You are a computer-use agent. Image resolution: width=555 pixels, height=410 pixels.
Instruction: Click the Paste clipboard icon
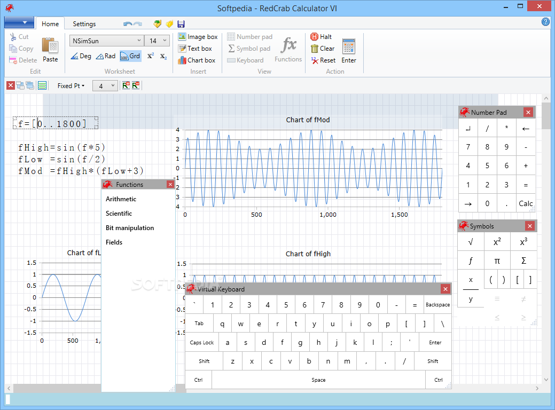coord(50,46)
